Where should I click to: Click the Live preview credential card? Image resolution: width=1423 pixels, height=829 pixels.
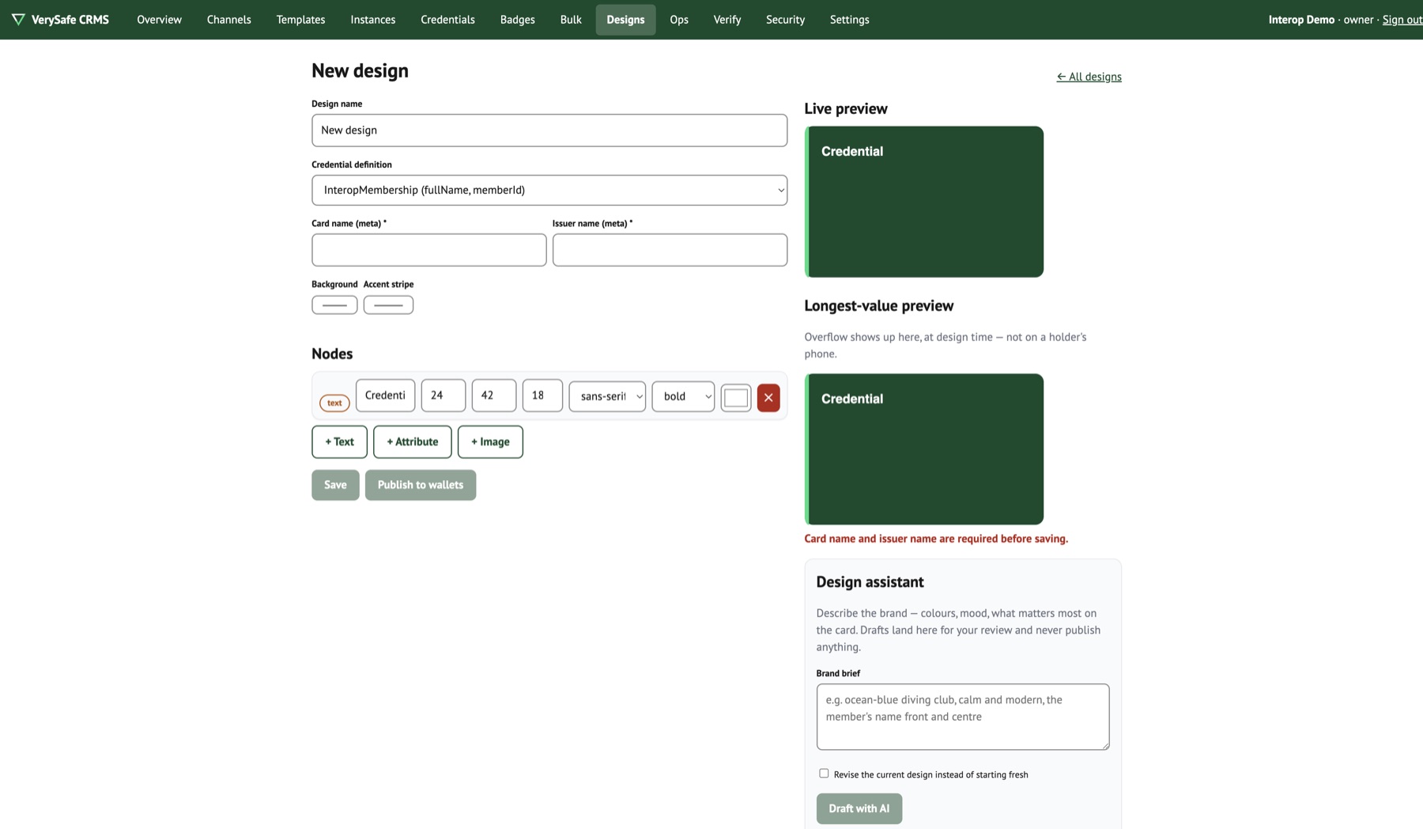tap(924, 202)
